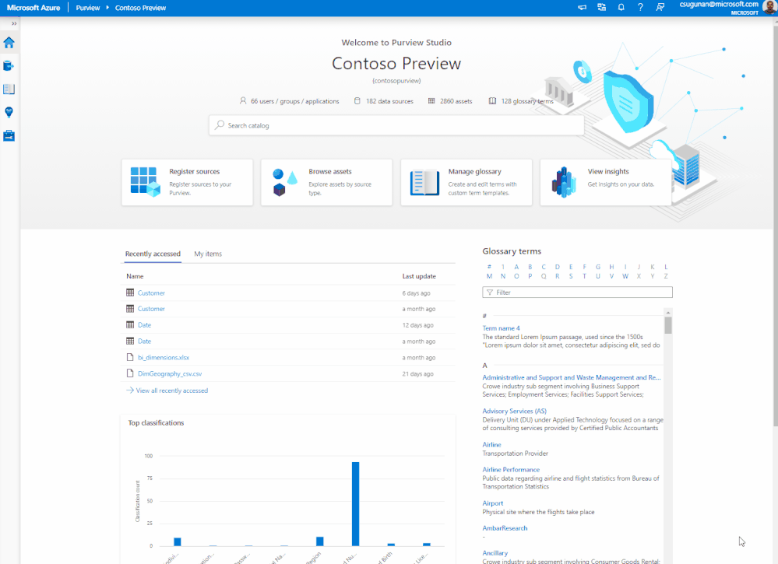Open glossary term Airline Performance
The height and width of the screenshot is (564, 778).
click(511, 469)
